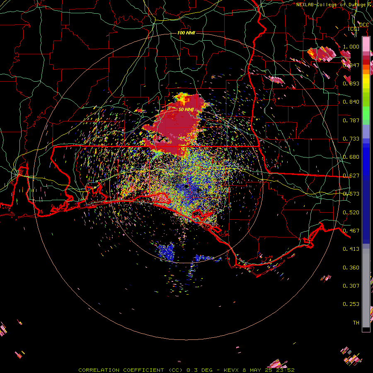
Task: Pick the pink segment atop the color bar
Action: coord(366,44)
